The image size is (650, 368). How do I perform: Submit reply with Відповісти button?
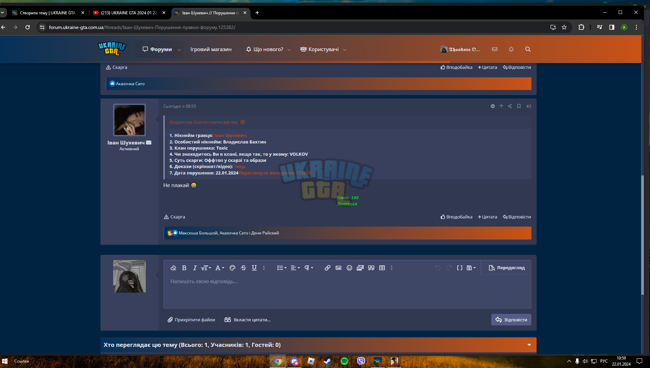[511, 320]
